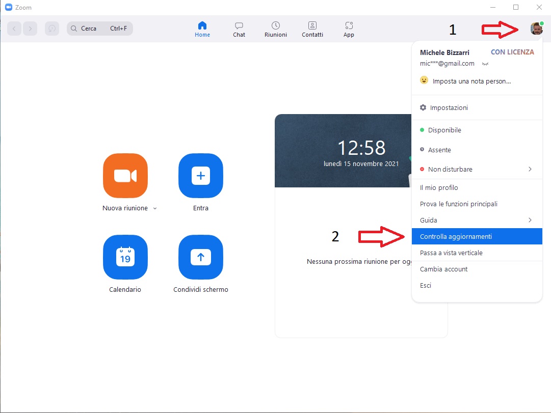This screenshot has height=413, width=551.
Task: Click the mic***@gmail.com email address
Action: pyautogui.click(x=447, y=64)
